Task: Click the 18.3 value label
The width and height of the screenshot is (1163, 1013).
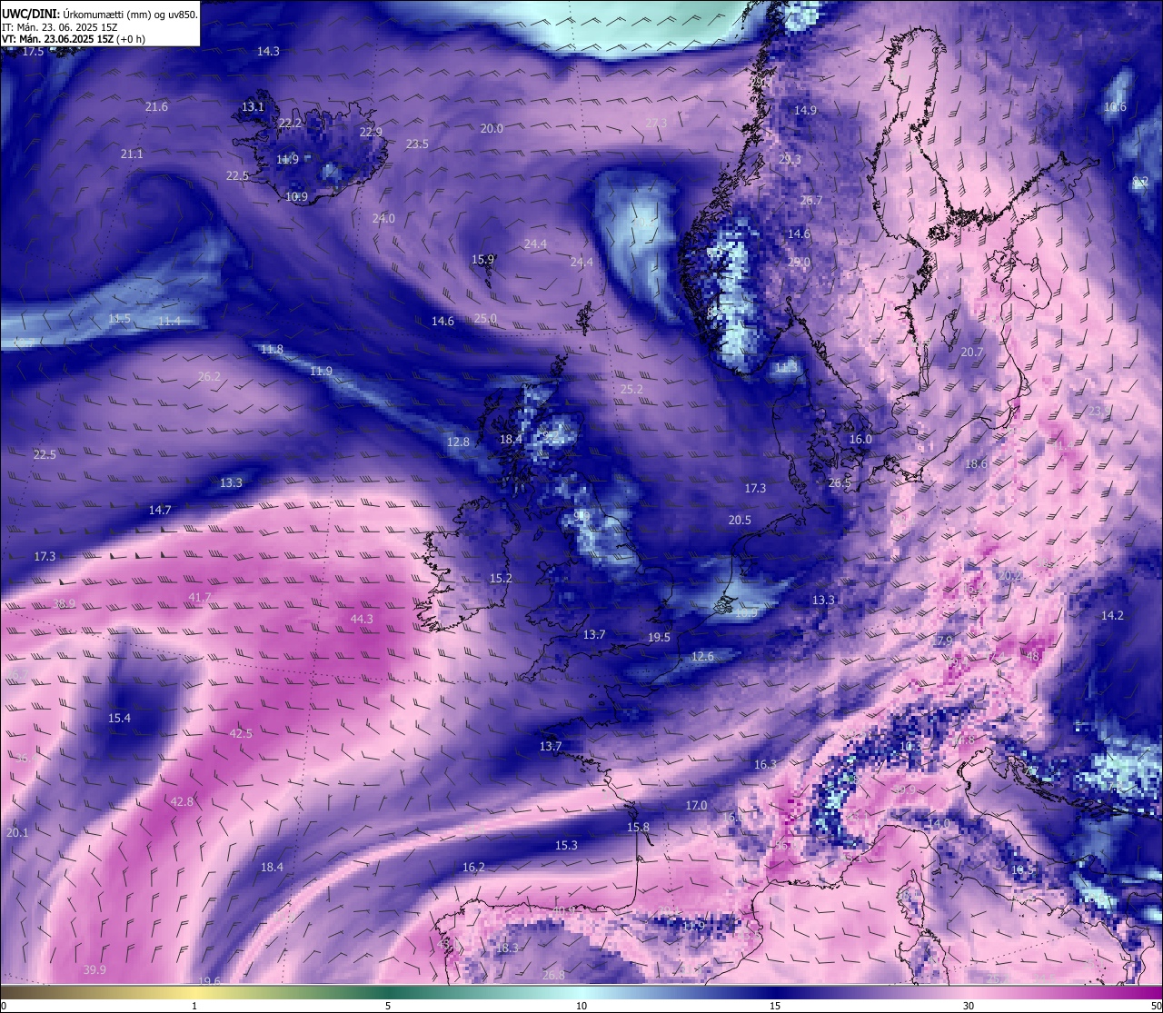Action: (507, 948)
